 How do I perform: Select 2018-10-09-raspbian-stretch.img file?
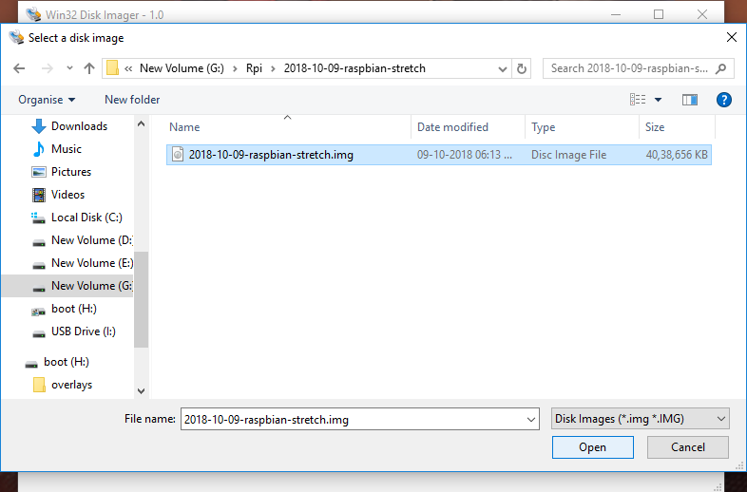pos(439,155)
